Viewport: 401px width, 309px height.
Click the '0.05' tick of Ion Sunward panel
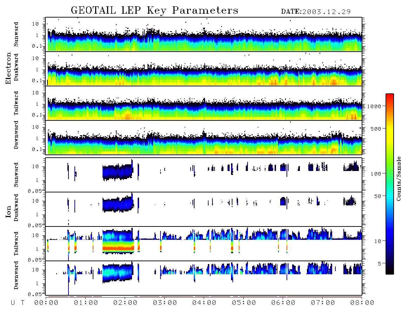click(x=34, y=191)
